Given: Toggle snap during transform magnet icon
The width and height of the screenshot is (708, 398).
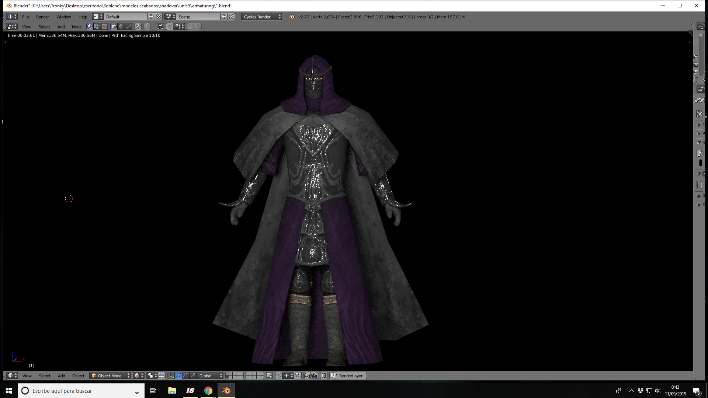Looking at the screenshot, I should tap(279, 376).
